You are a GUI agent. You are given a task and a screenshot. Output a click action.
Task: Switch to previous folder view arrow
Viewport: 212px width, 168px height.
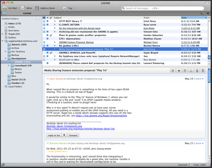click(x=37, y=18)
